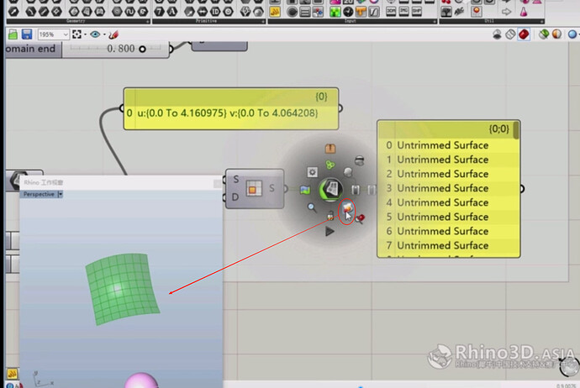The image size is (580, 388).
Task: Click the scrollbar of the surfaces panel
Action: (516, 130)
